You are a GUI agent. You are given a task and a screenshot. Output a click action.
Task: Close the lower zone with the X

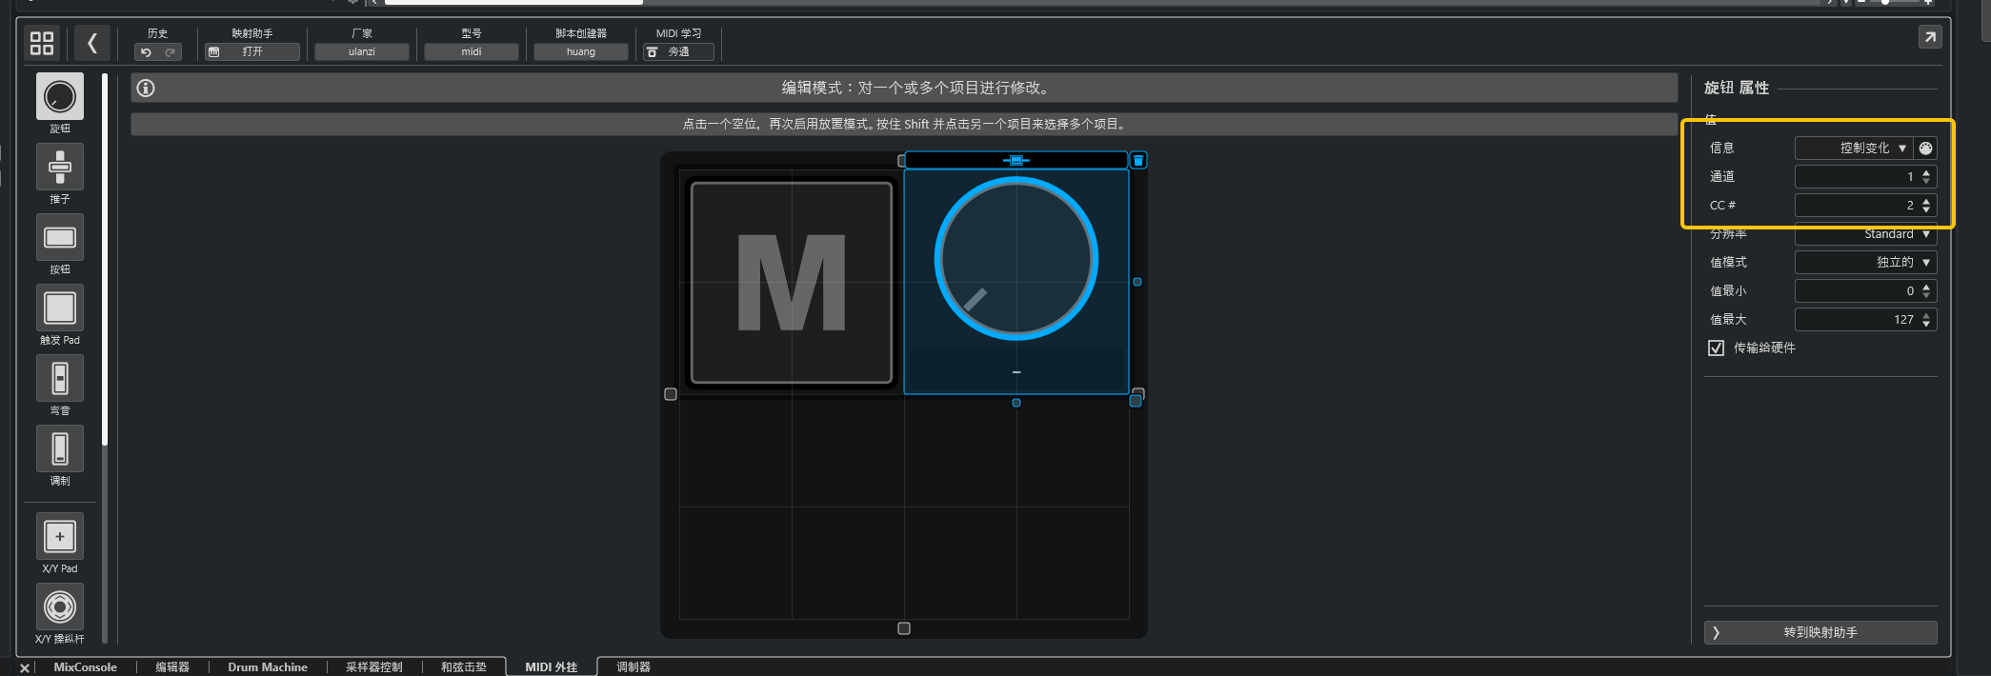click(25, 667)
